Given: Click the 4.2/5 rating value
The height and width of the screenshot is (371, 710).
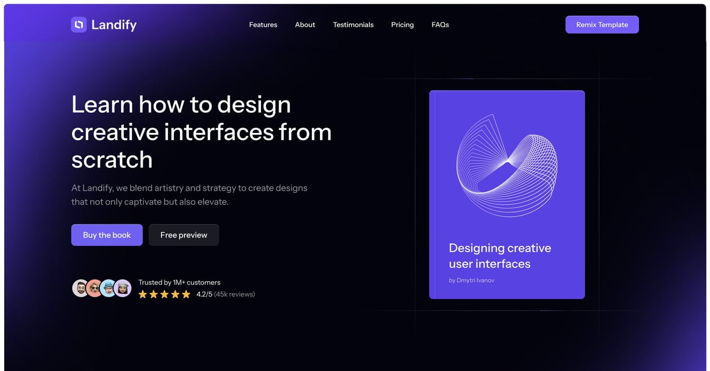Looking at the screenshot, I should 204,294.
